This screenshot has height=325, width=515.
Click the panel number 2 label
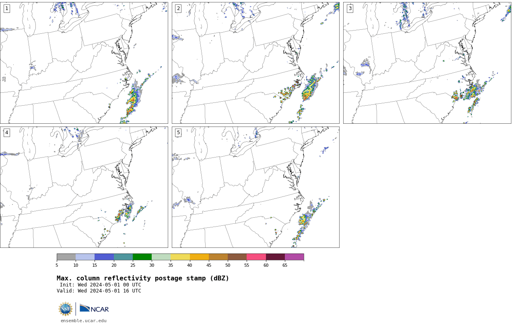(178, 8)
